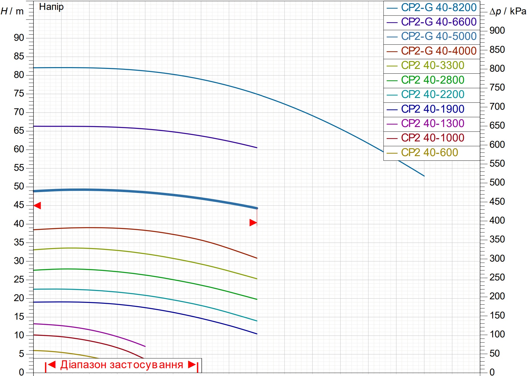
Task: Click the endpoint dot of the highlighted curve
Action: point(257,208)
